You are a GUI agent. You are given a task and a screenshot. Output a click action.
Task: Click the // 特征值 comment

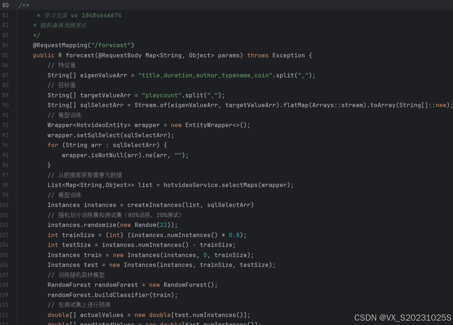62,65
